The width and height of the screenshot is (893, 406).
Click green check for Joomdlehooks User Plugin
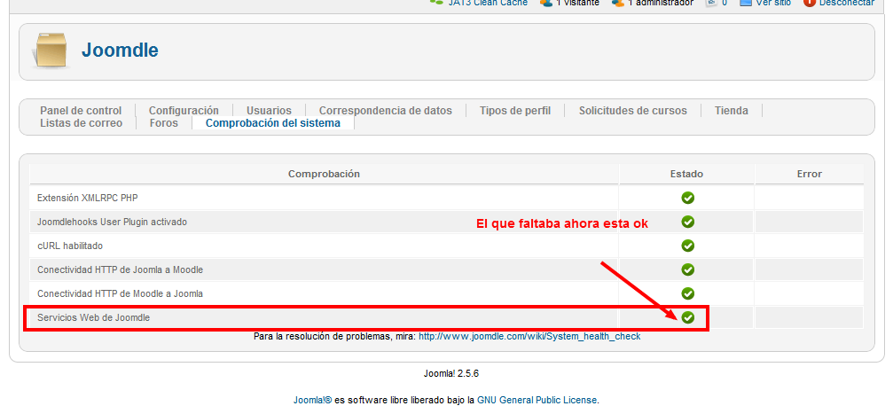point(687,222)
